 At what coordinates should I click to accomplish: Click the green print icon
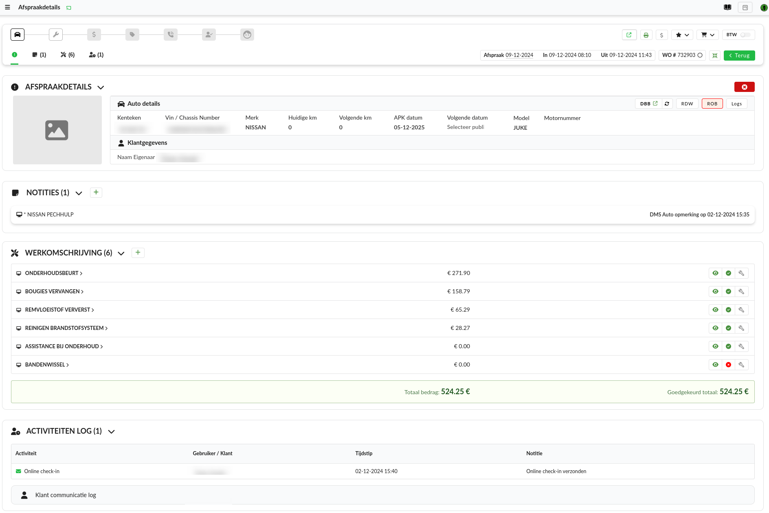click(646, 35)
